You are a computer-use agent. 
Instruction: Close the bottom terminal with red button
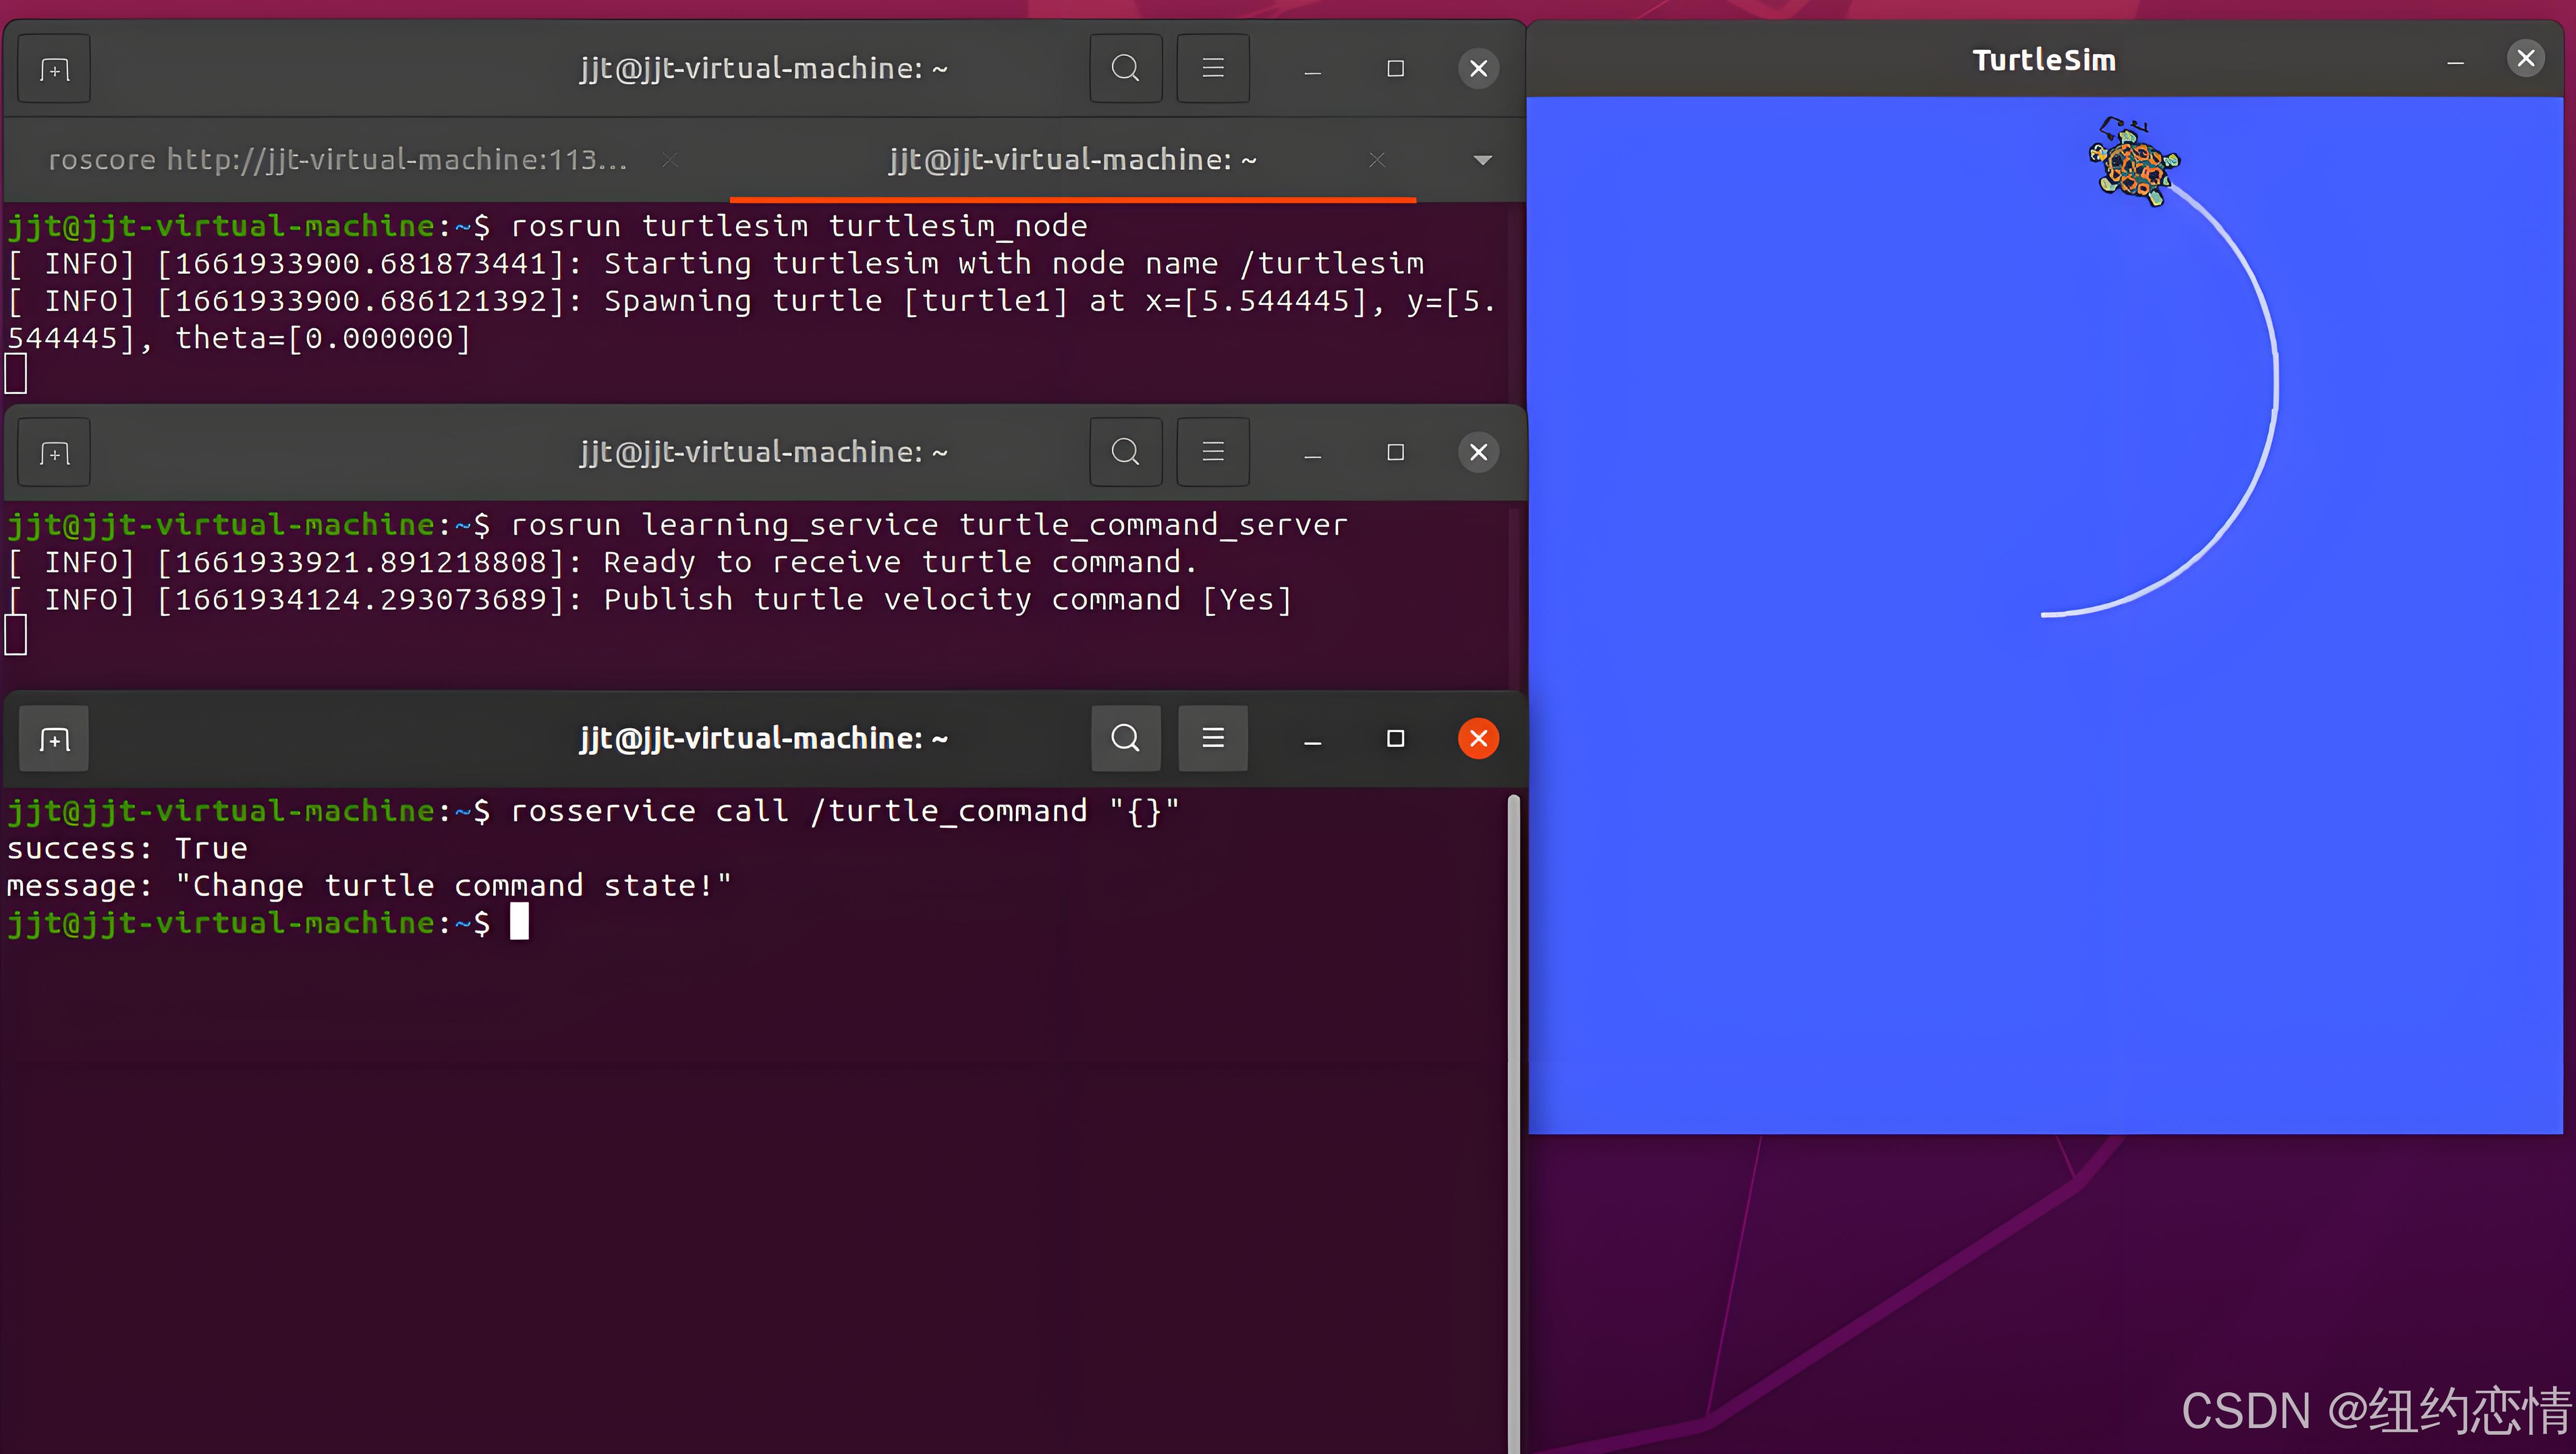point(1478,739)
